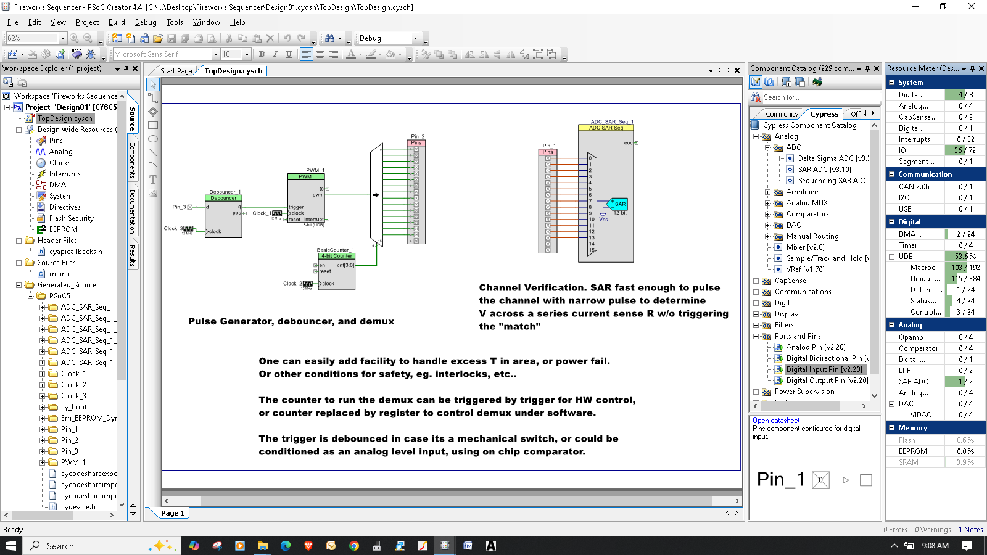Image resolution: width=987 pixels, height=555 pixels.
Task: Click the font color swatch button
Action: pos(351,54)
